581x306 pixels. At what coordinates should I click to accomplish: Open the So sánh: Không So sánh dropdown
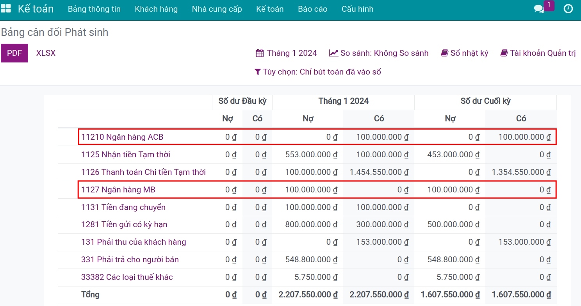pos(379,53)
